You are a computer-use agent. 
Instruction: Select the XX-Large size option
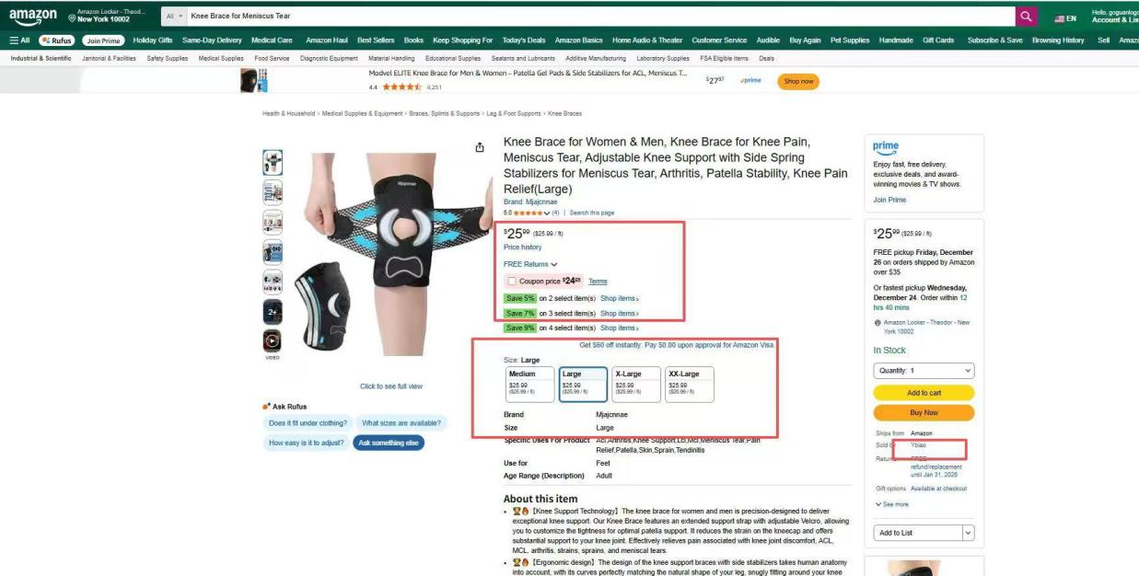[690, 384]
